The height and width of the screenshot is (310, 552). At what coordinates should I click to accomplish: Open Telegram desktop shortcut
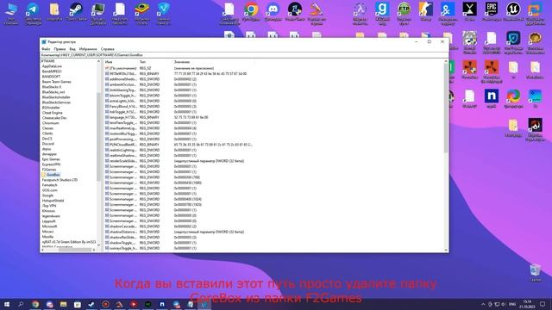(33, 14)
